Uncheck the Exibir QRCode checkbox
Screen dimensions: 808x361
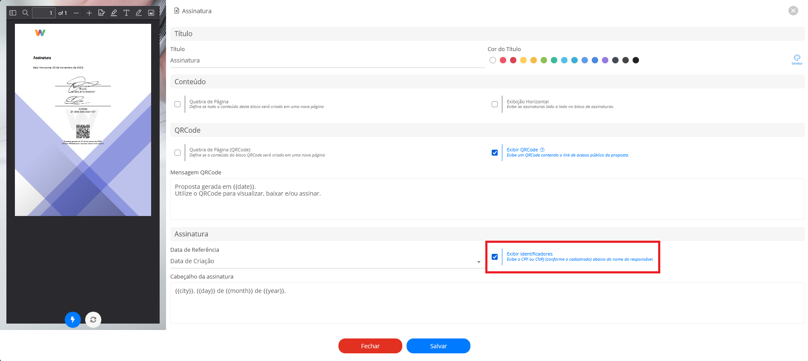[495, 153]
